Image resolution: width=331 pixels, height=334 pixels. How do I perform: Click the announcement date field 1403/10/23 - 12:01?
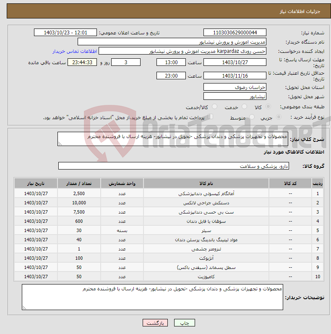point(65,33)
